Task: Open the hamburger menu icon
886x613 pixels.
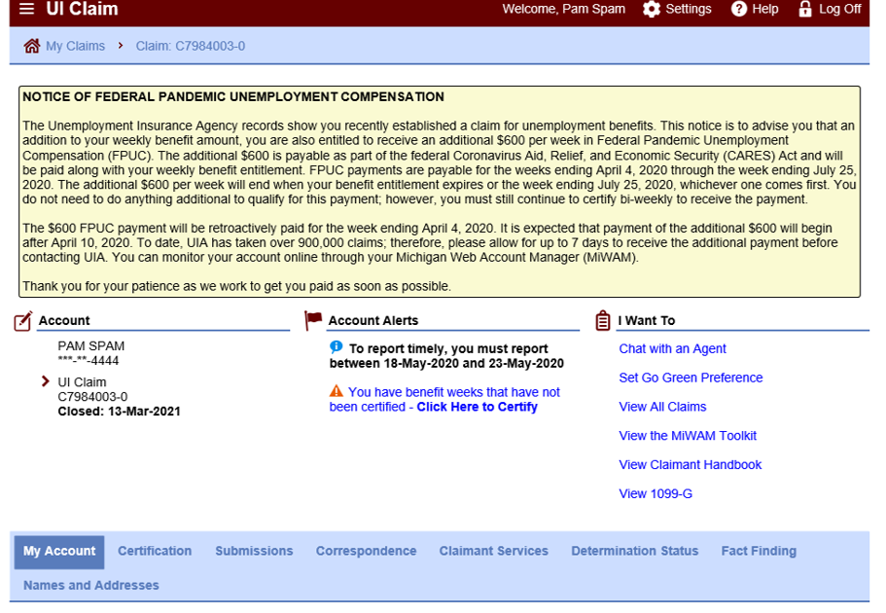Action: click(x=26, y=9)
